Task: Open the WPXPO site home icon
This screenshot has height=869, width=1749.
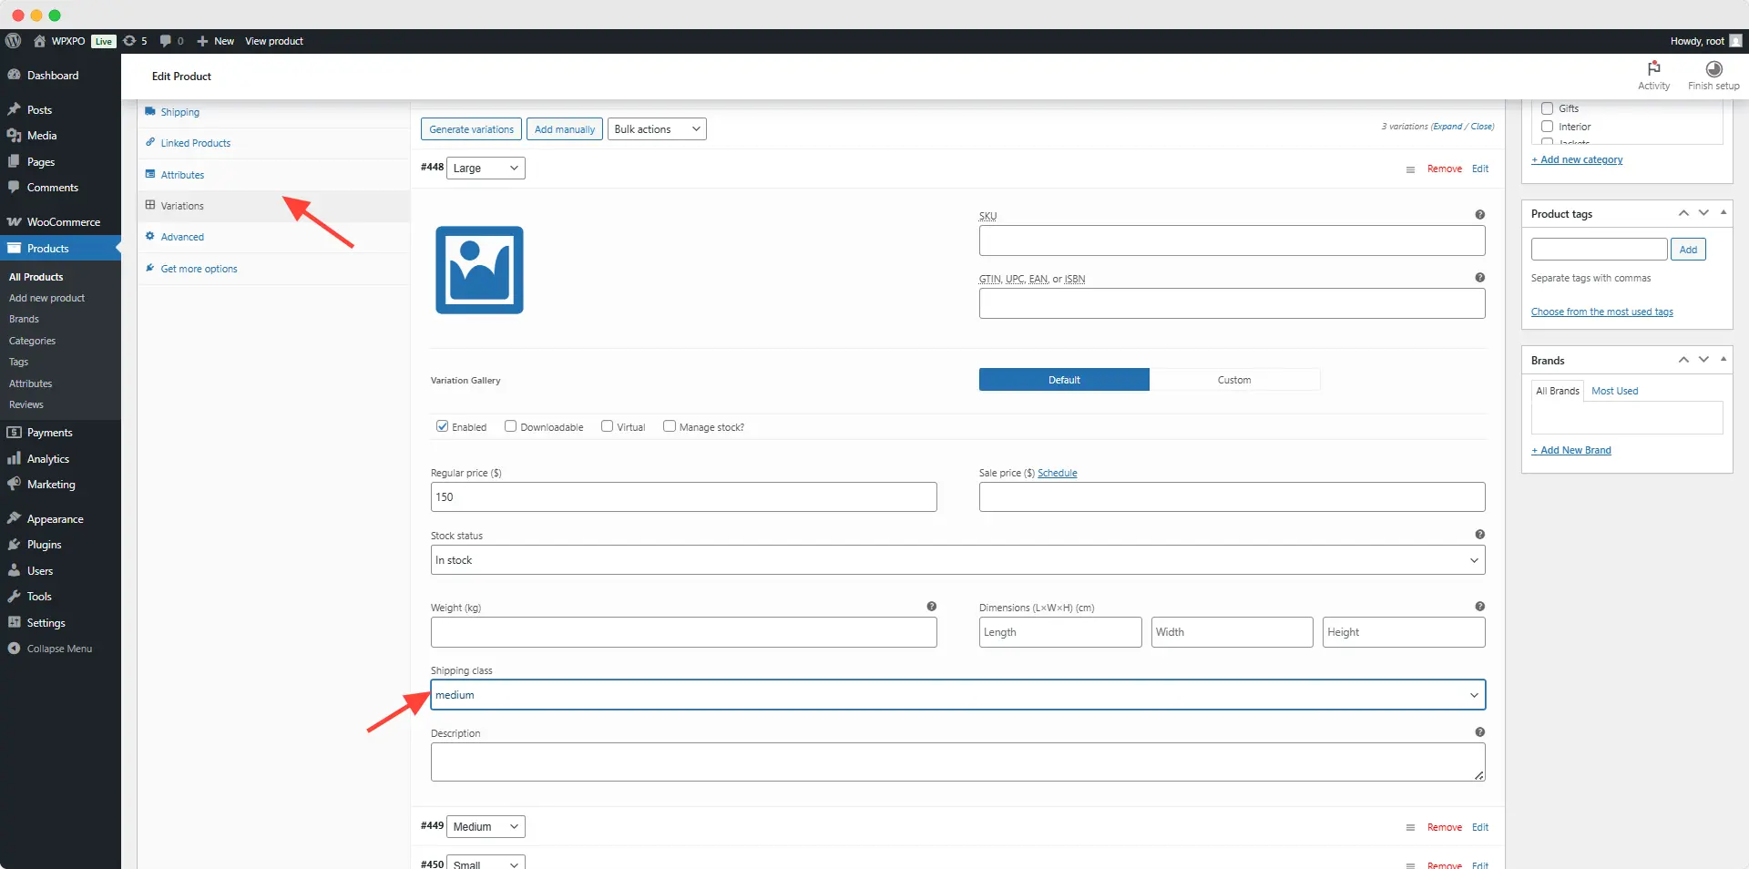Action: click(x=39, y=41)
